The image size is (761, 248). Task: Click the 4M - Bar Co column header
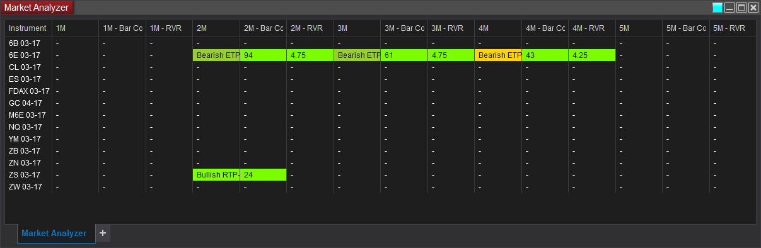pyautogui.click(x=545, y=28)
